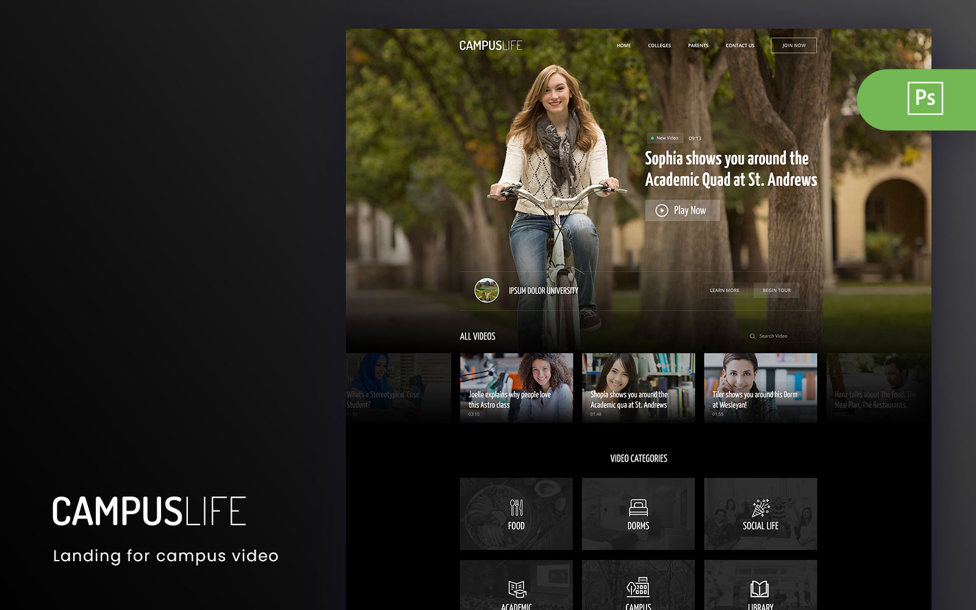Open the Food category fork-and-knife icon

(516, 507)
